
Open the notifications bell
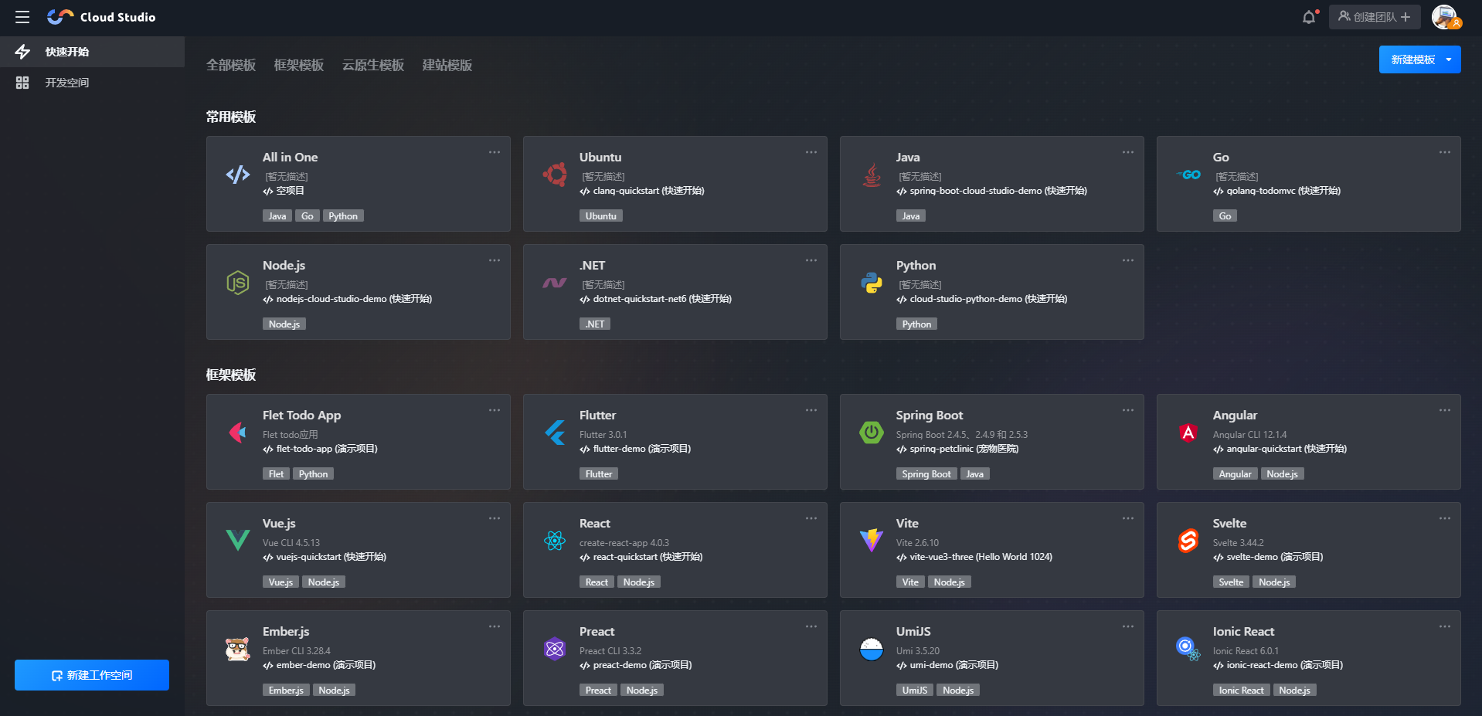tap(1309, 17)
